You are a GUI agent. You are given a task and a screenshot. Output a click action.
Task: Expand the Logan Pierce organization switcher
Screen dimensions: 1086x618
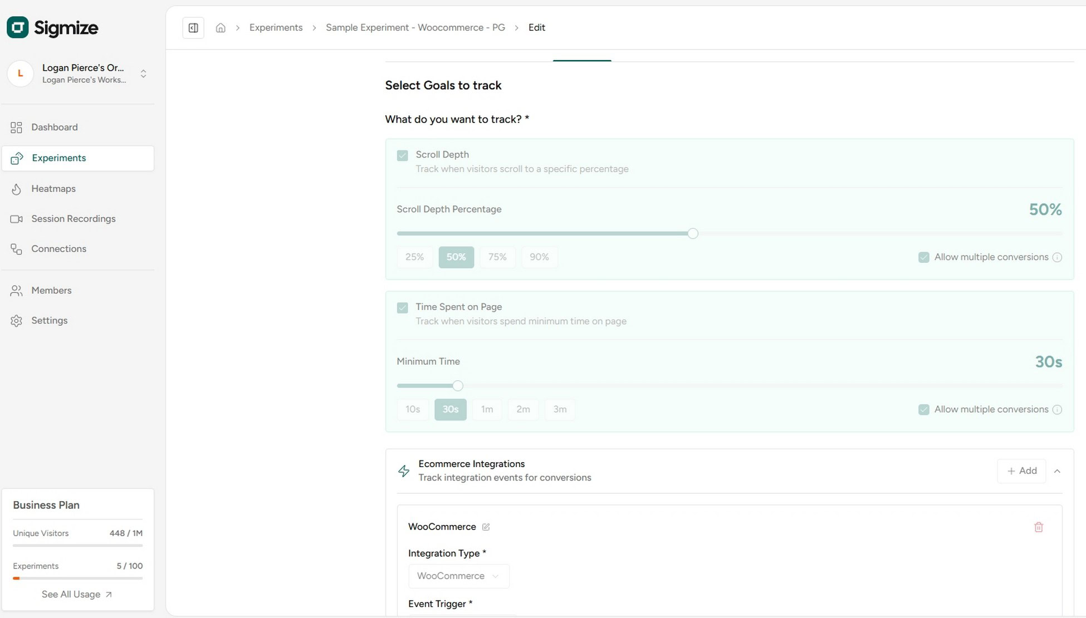coord(143,73)
